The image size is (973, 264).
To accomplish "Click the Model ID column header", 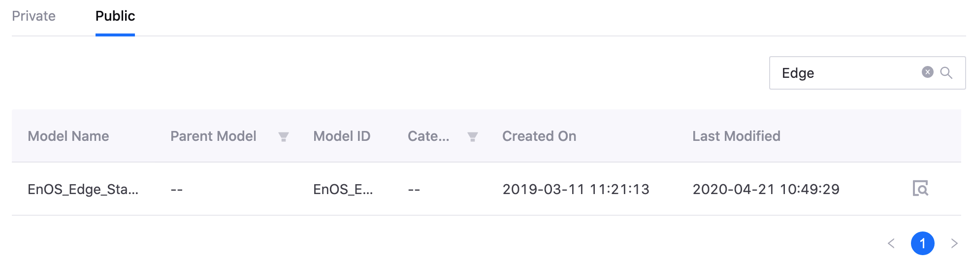I will pyautogui.click(x=342, y=136).
